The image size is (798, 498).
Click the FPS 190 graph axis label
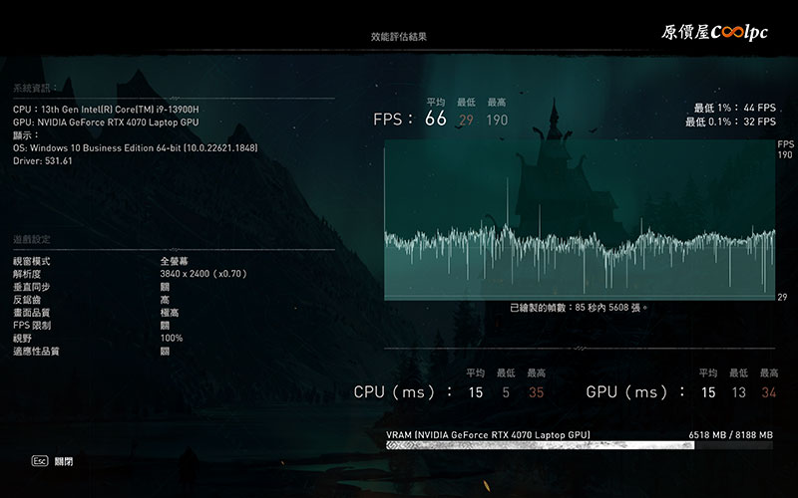coord(785,149)
